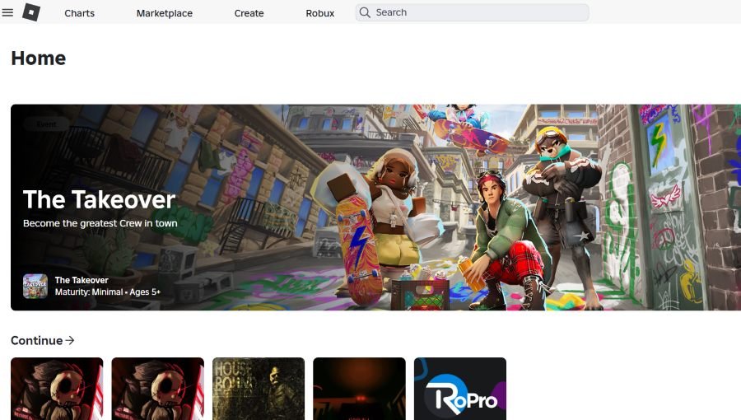The height and width of the screenshot is (420, 741).
Task: Click the Continue section heading
Action: [36, 340]
